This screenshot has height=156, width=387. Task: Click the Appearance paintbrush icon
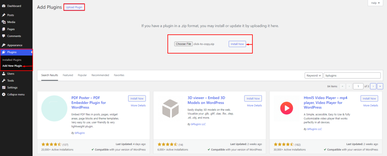pyautogui.click(x=4, y=45)
